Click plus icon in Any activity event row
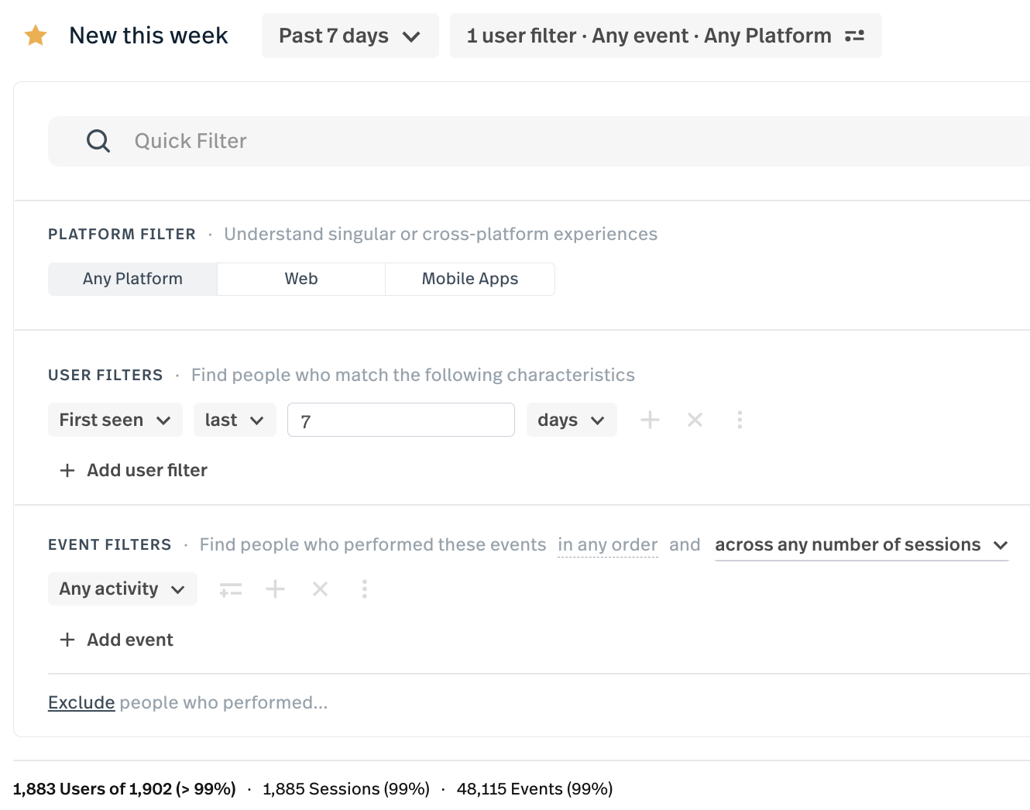Image resolution: width=1030 pixels, height=810 pixels. click(x=275, y=589)
